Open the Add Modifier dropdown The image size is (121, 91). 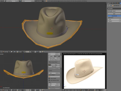coord(114,8)
